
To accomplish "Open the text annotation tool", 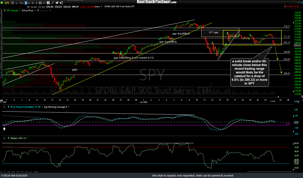I will coord(40,3).
